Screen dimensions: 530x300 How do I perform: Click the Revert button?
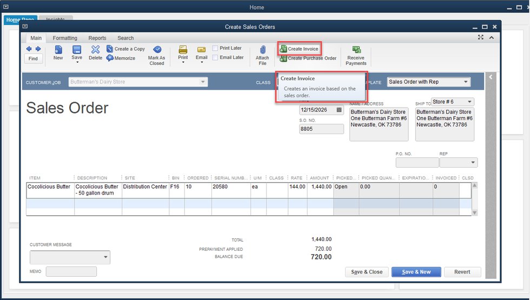[462, 272]
